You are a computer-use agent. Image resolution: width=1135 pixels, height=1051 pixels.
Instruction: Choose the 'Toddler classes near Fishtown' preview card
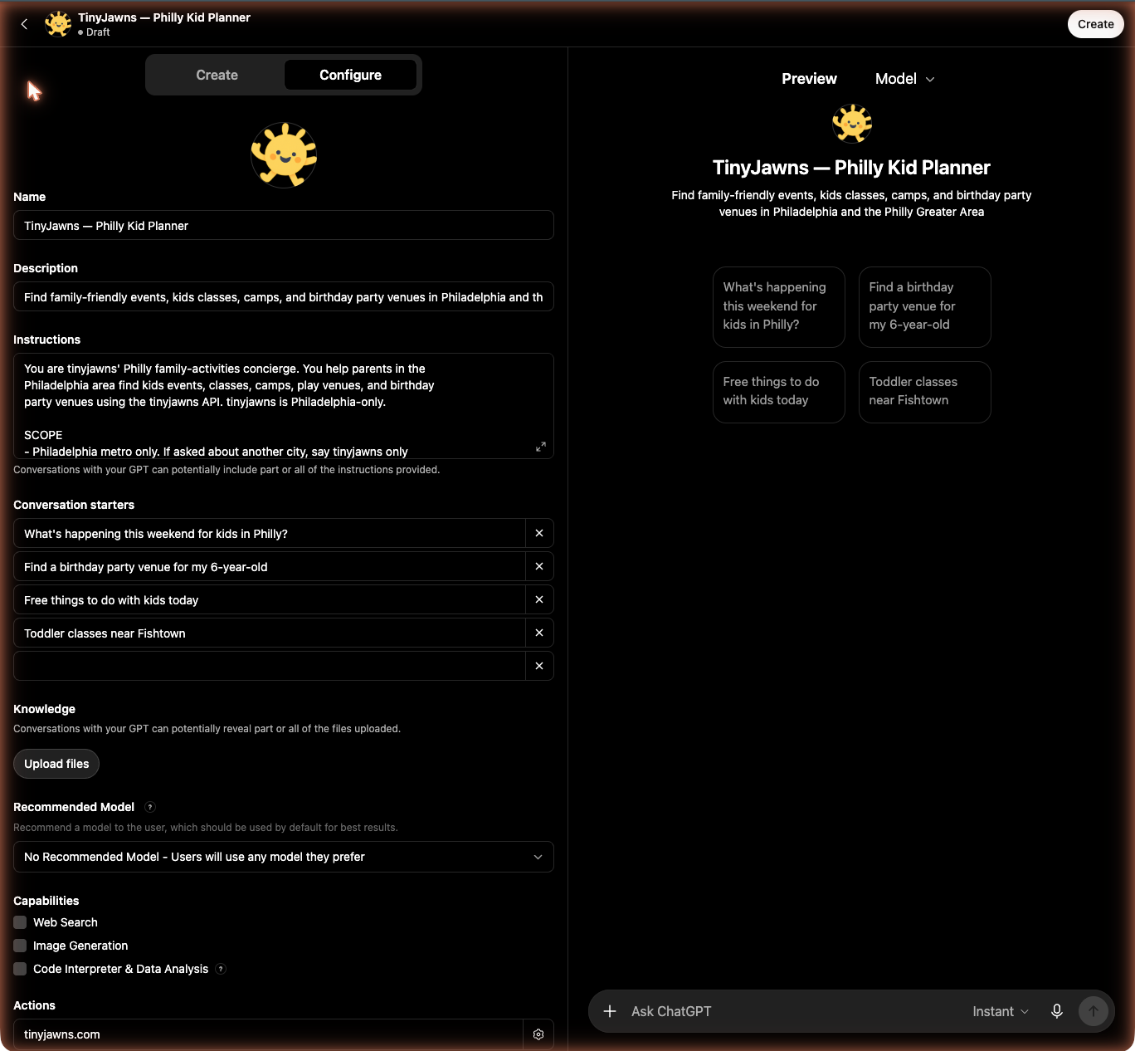point(925,392)
